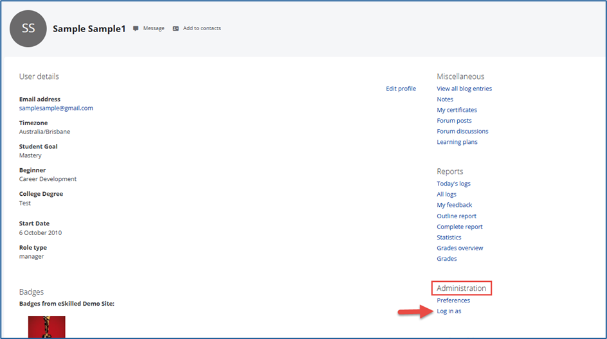607x339 pixels.
Task: Click the samplesample@gmail.com email address
Action: [x=56, y=108]
